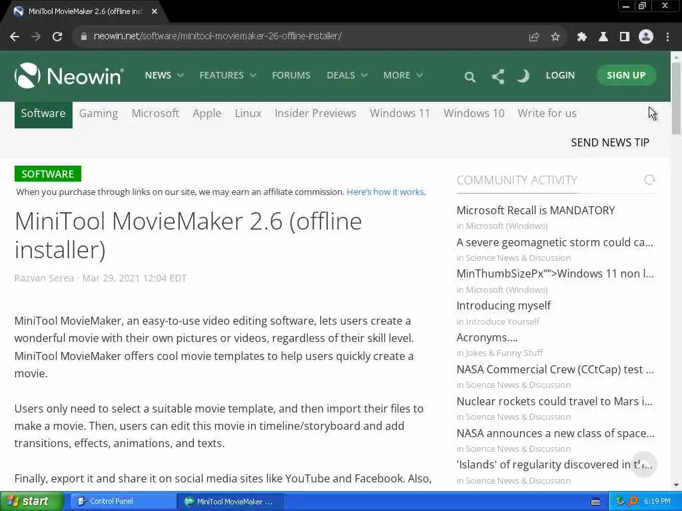This screenshot has height=511, width=682.
Task: Click the tray keyboard icon in taskbar
Action: 595,502
